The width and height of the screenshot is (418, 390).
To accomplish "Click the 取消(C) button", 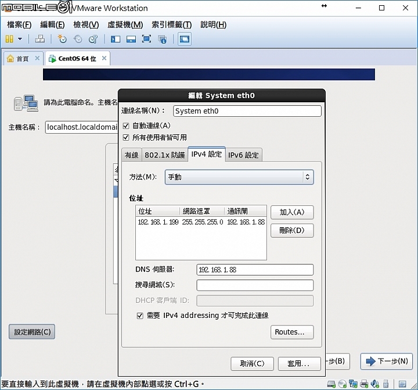I will click(x=252, y=364).
